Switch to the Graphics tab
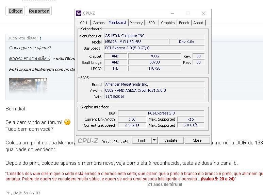The height and width of the screenshot is (195, 263). pyautogui.click(x=168, y=23)
